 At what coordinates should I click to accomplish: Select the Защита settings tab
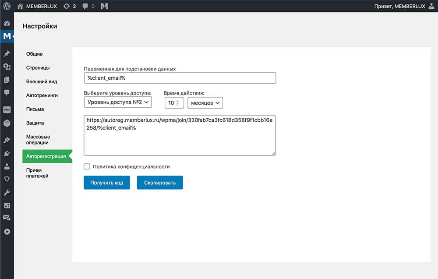pyautogui.click(x=35, y=123)
